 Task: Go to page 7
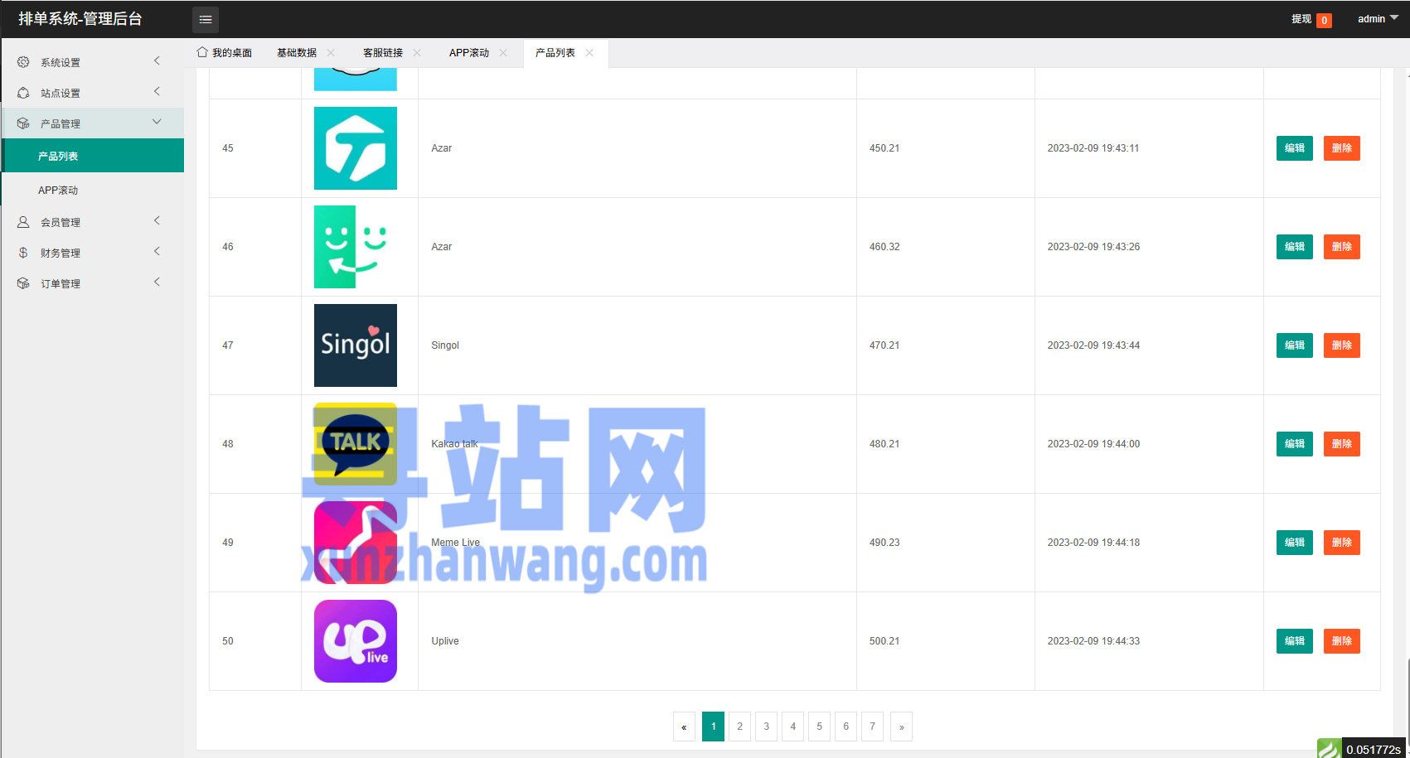[872, 727]
